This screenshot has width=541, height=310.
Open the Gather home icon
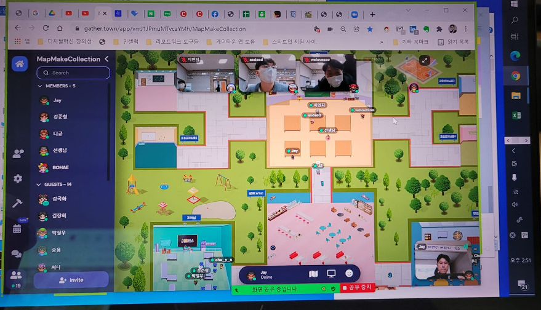(x=20, y=64)
